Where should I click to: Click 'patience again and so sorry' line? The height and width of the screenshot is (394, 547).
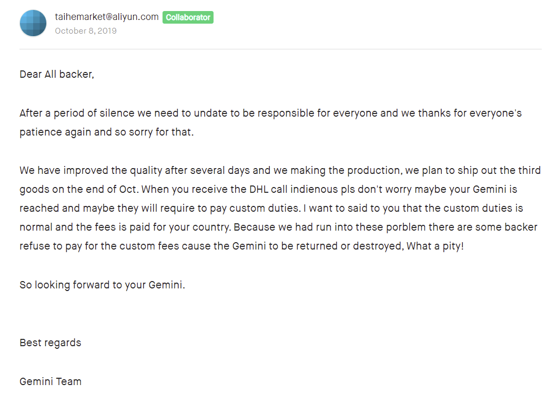(x=106, y=132)
